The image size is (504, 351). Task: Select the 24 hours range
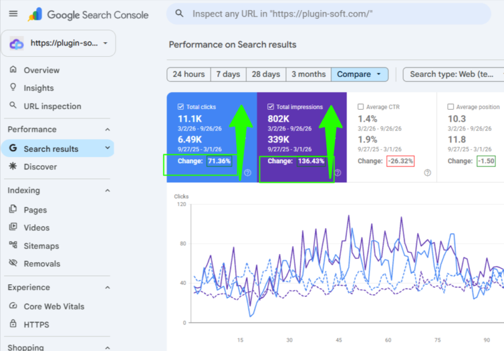tap(188, 74)
